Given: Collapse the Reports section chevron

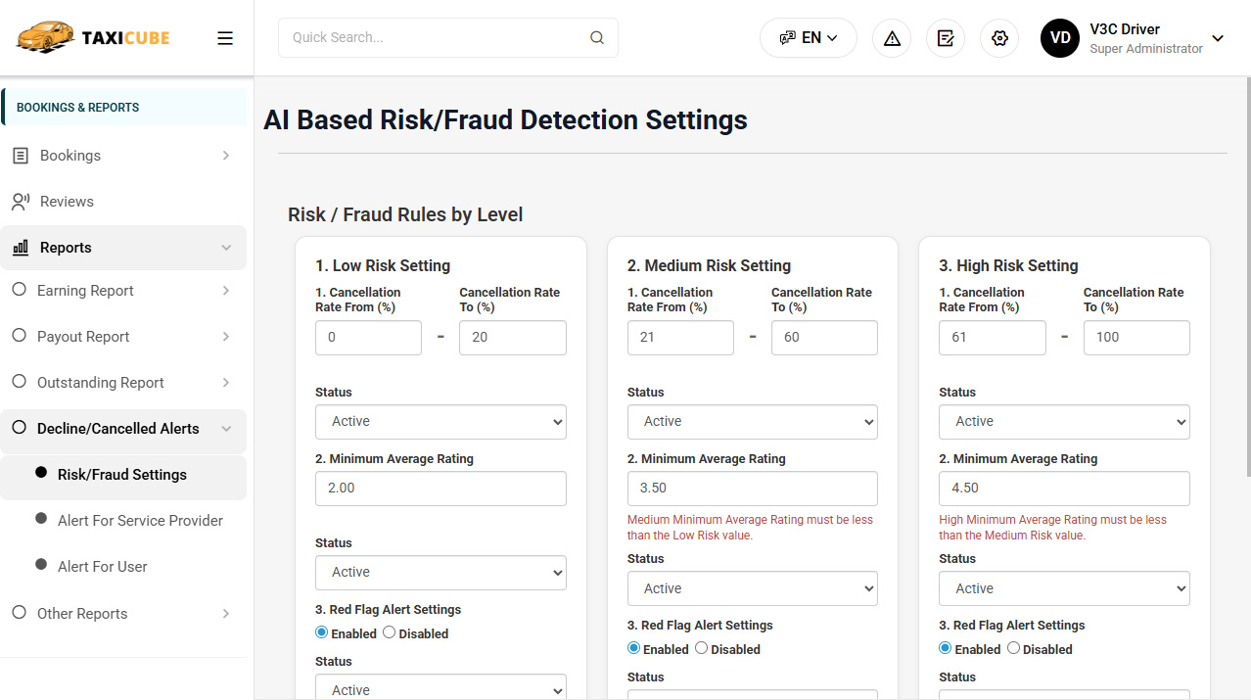Looking at the screenshot, I should (x=226, y=248).
